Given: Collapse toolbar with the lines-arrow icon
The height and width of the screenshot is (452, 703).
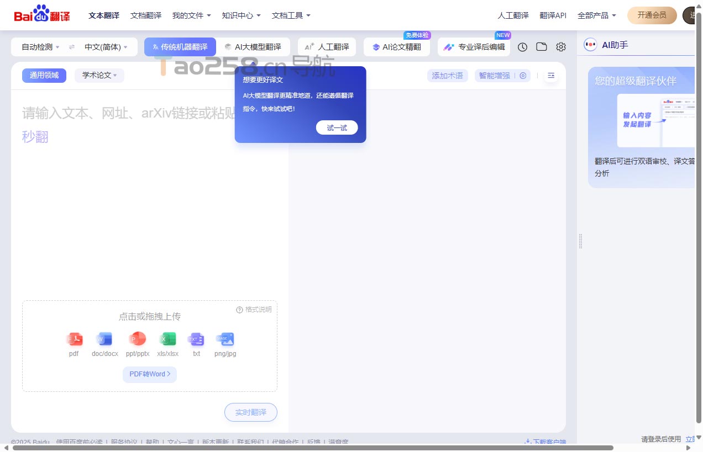Looking at the screenshot, I should pyautogui.click(x=551, y=76).
